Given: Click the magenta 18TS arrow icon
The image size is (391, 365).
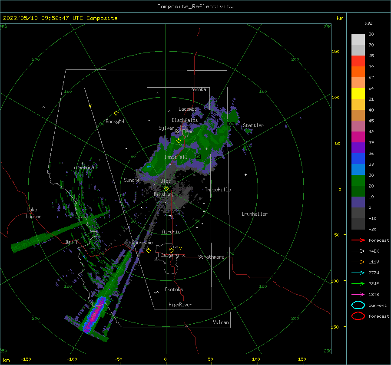Looking at the screenshot, I should (x=358, y=295).
